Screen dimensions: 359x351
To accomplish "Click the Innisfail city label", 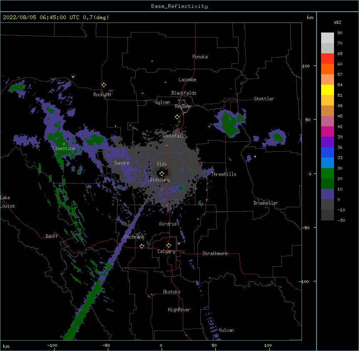I will [x=173, y=136].
